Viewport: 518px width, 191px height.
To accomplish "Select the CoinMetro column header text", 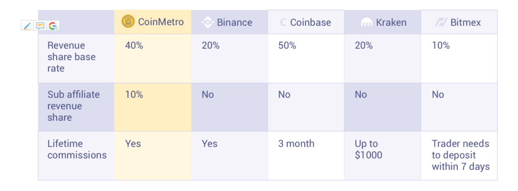I will (x=161, y=22).
